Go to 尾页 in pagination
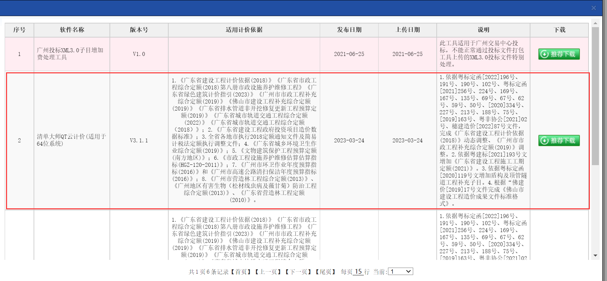Screen dimensions: 607x281 point(326,272)
